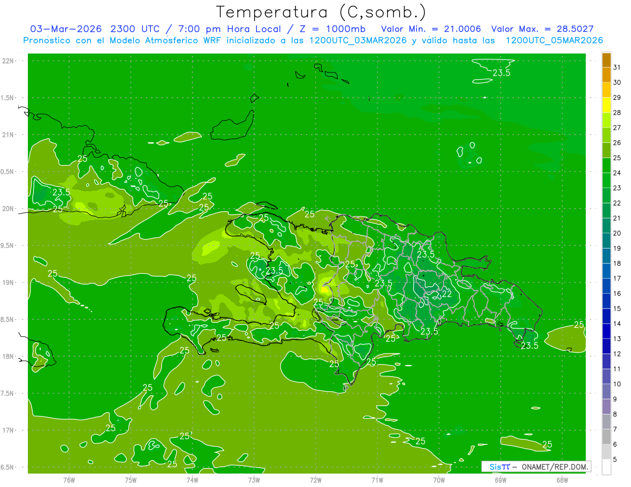Click the '17' value on the color legend

617,278
